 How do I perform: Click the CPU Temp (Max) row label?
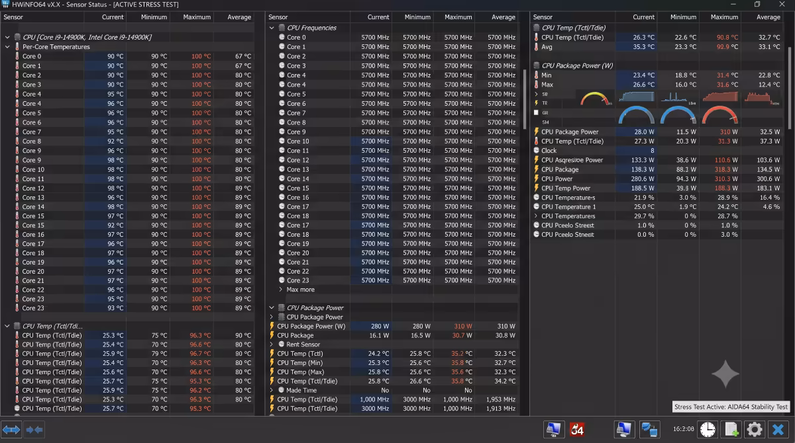click(x=300, y=372)
